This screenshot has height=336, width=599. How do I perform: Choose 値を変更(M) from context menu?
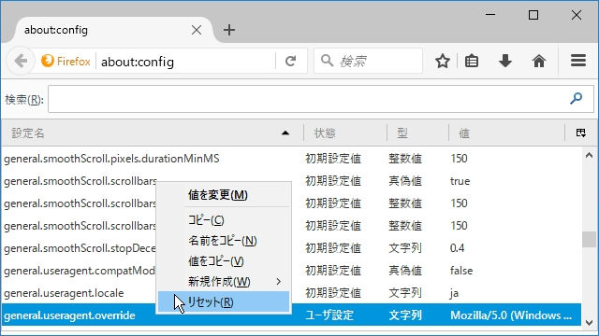tap(223, 195)
